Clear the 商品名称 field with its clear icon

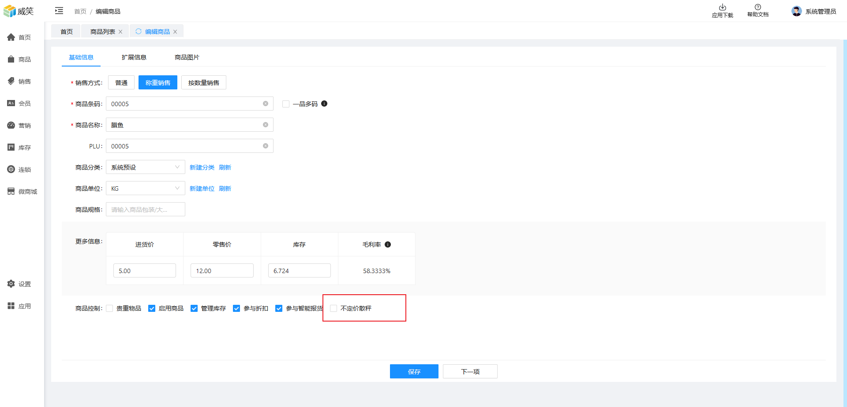pos(266,125)
